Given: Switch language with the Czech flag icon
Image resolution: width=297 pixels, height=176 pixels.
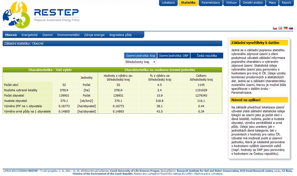Looking at the screenshot, I should click(x=275, y=28).
